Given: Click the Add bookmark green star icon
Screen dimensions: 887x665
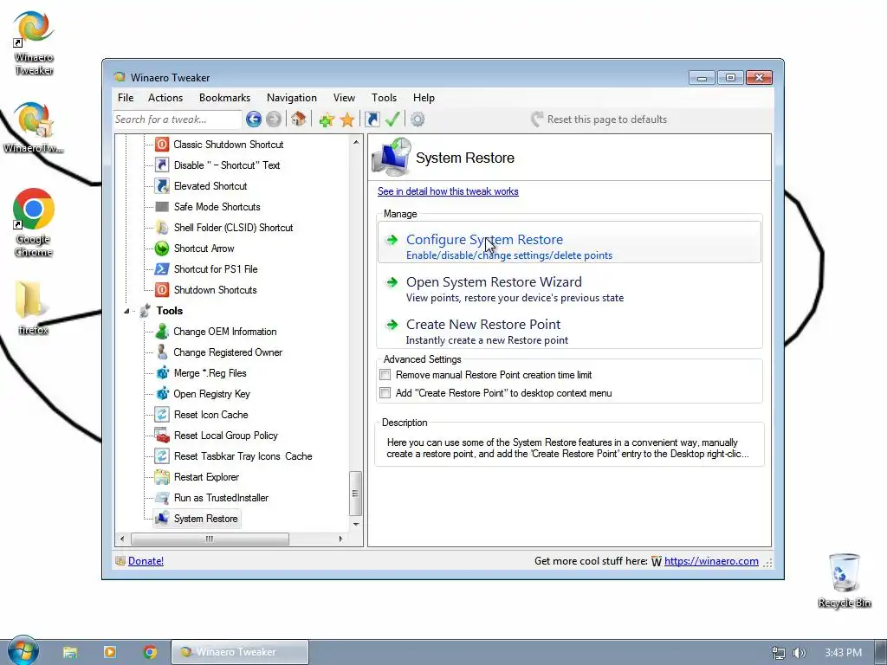Looking at the screenshot, I should pyautogui.click(x=327, y=119).
